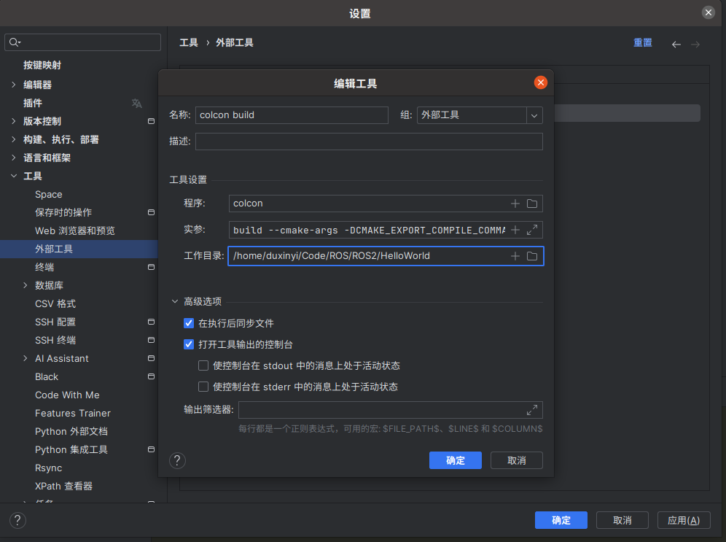Image resolution: width=726 pixels, height=542 pixels.
Task: Select 插件 in settings tree
Action: coord(32,104)
